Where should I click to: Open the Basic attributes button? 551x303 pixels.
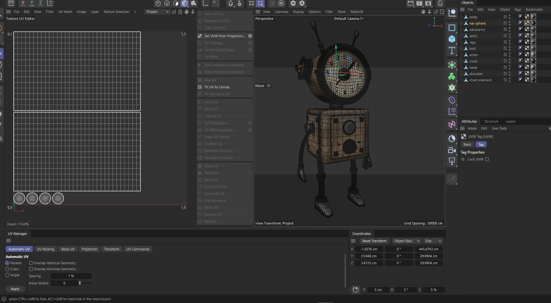tap(467, 144)
